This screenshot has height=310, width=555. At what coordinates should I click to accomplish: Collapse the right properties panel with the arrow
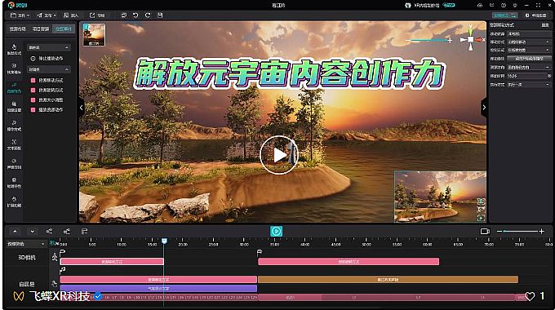click(x=484, y=107)
